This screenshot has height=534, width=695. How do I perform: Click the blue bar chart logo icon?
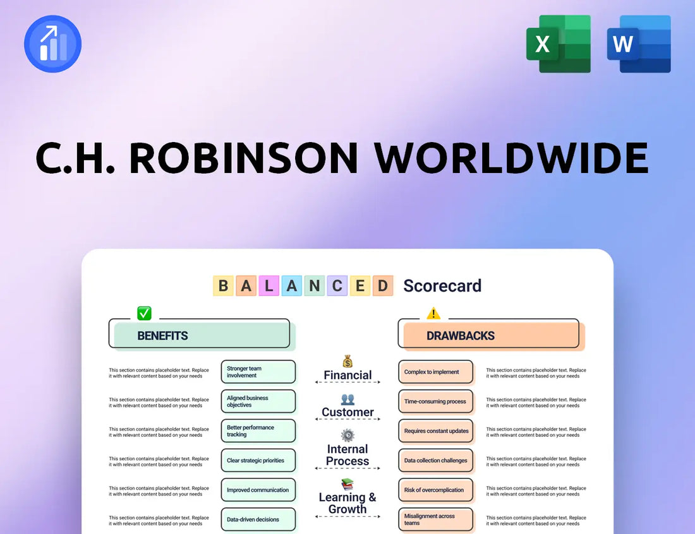52,44
